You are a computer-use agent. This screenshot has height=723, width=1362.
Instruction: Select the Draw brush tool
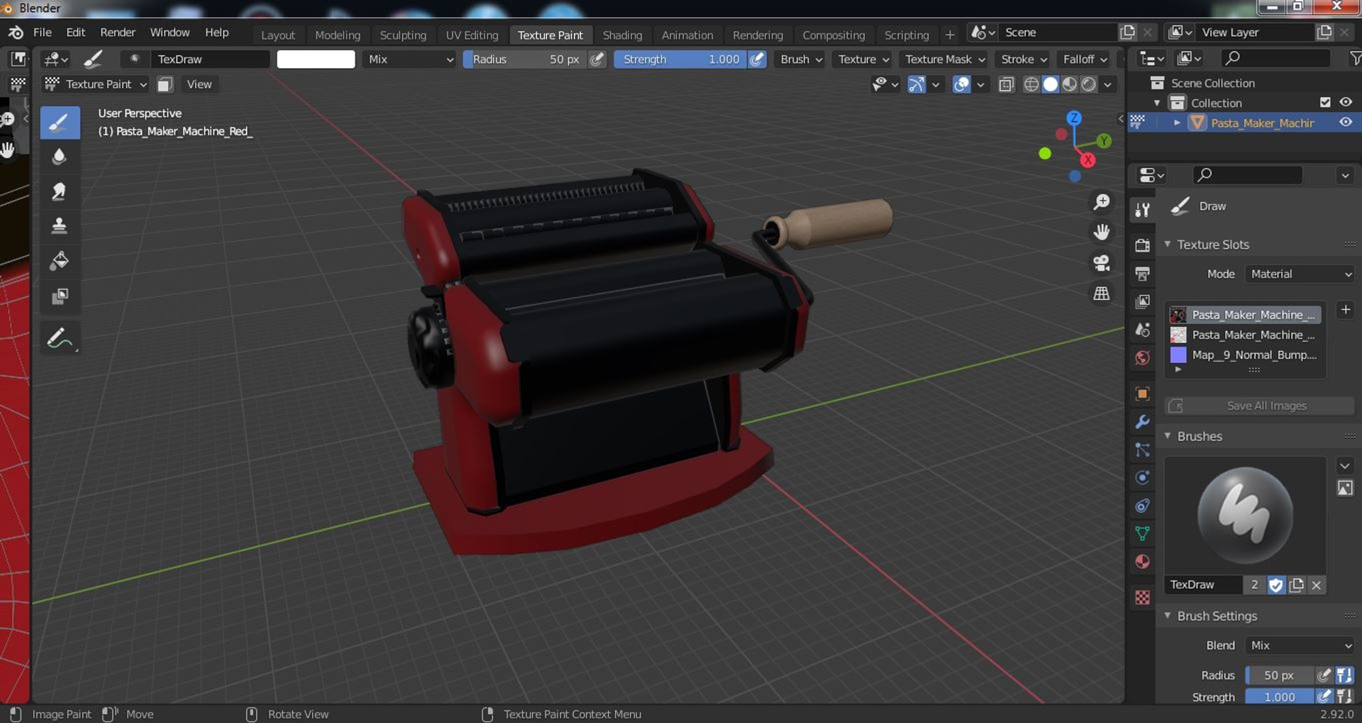click(x=60, y=122)
